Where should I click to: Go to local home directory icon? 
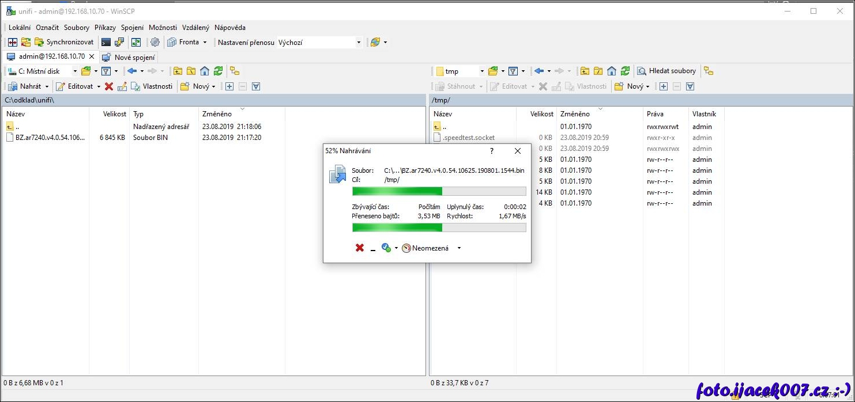[205, 71]
